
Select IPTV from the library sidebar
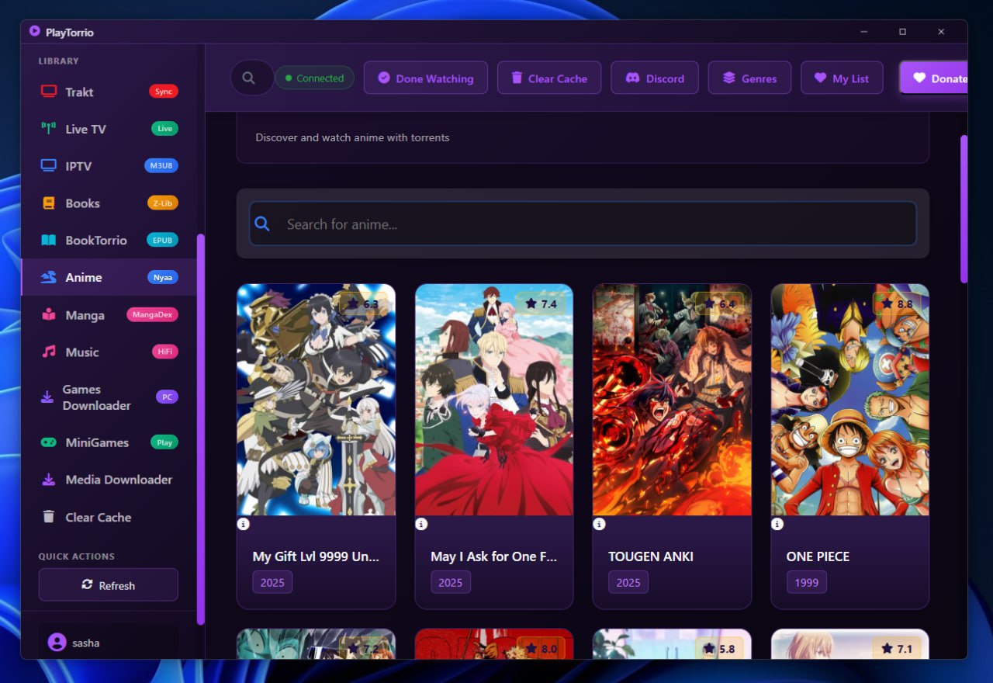click(x=78, y=166)
